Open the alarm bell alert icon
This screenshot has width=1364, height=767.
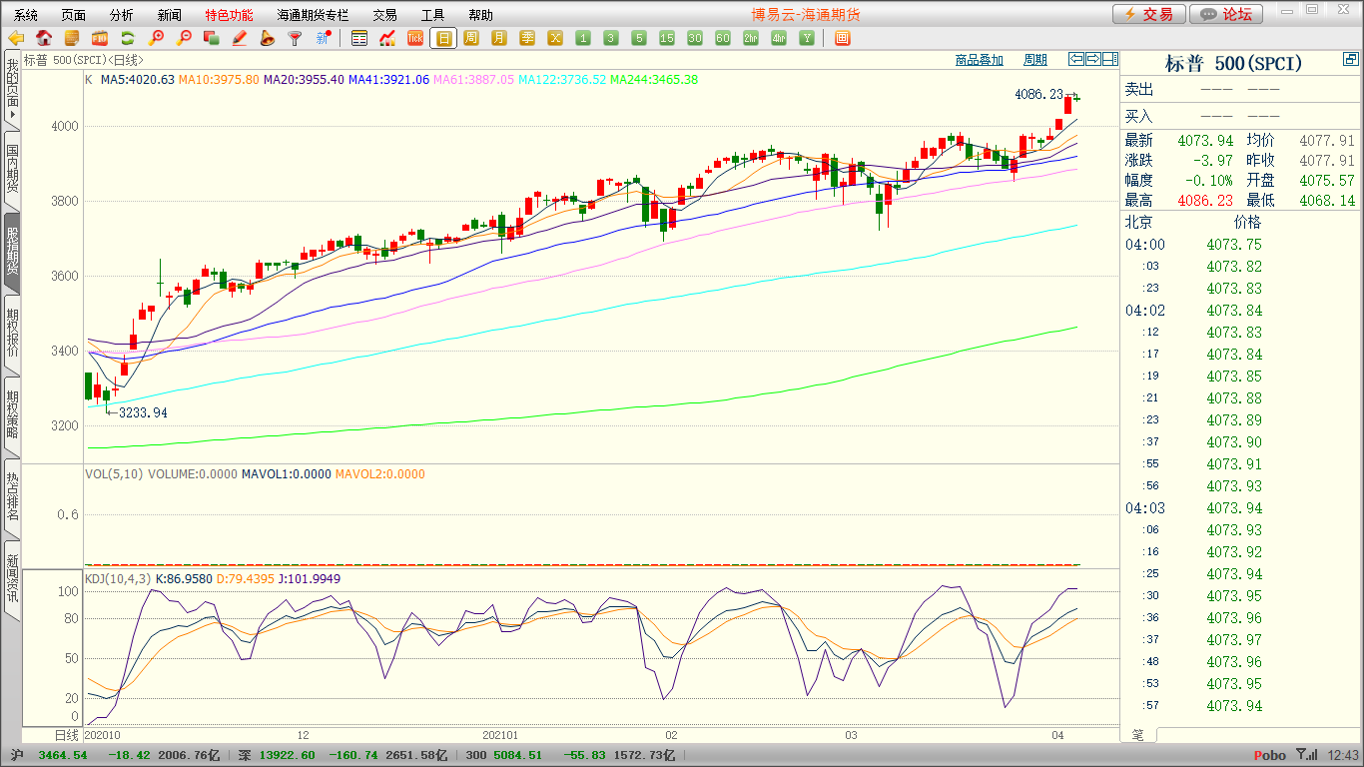pos(268,39)
